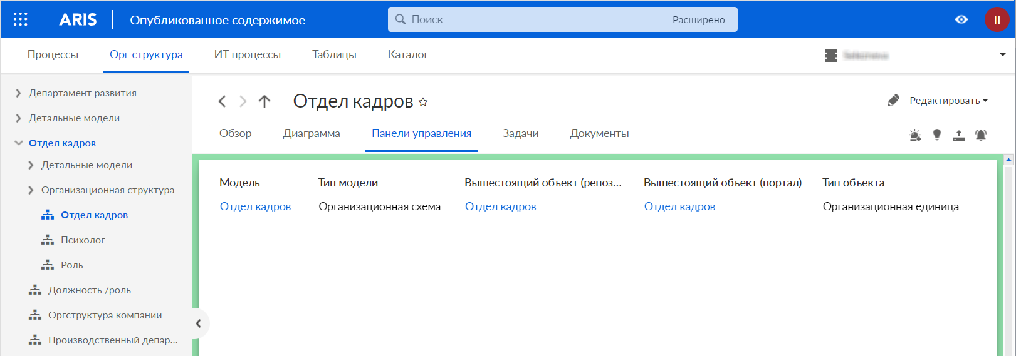Click Организационная схема cell
Viewport: 1016px width, 356px height.
click(379, 207)
